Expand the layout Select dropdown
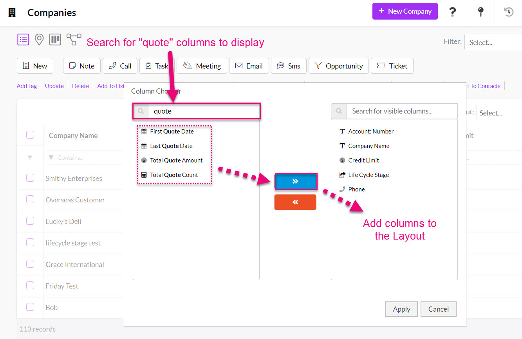 [498, 113]
